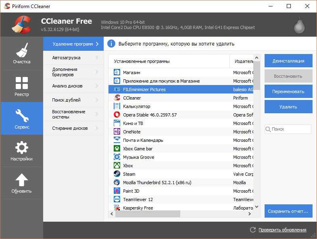The image size is (317, 239).
Task: Click the Kaspersky Free icon in list
Action: [117, 208]
